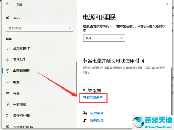The image size is (174, 130).
Task: Open the 获取帮助 link
Action: [x=97, y=113]
